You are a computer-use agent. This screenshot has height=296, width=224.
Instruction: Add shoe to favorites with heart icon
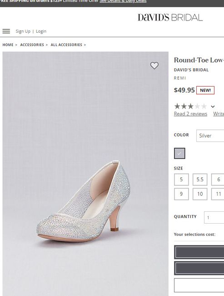coord(154,66)
